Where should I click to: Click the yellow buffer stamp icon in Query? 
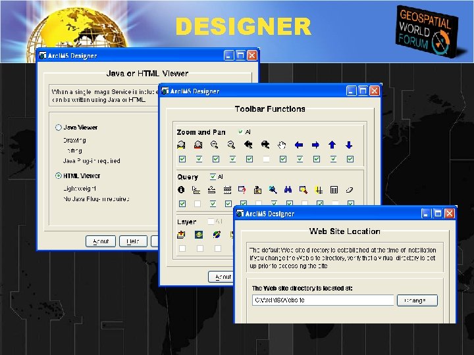click(257, 189)
